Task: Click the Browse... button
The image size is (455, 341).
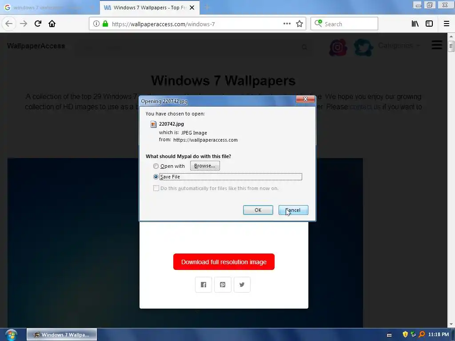Action: [x=205, y=166]
